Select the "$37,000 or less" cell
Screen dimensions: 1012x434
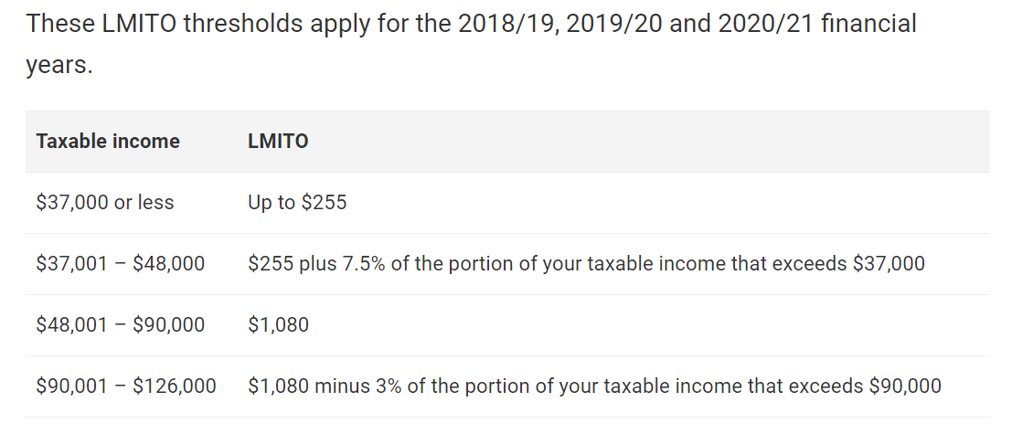click(105, 203)
